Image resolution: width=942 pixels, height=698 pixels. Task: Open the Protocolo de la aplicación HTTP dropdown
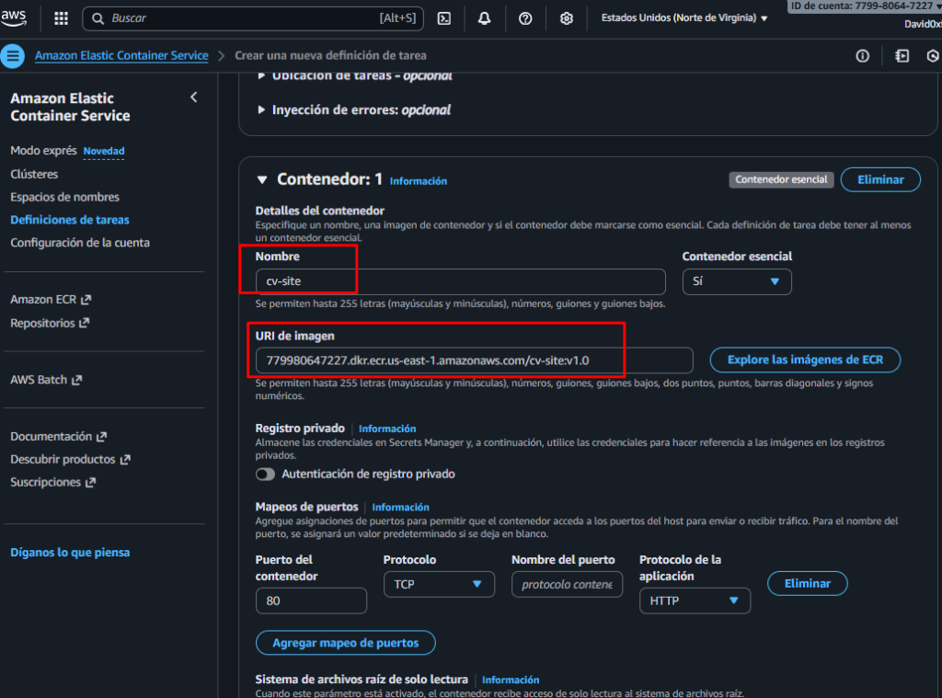click(694, 601)
